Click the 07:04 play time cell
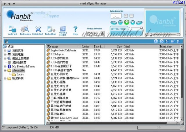 97,50
